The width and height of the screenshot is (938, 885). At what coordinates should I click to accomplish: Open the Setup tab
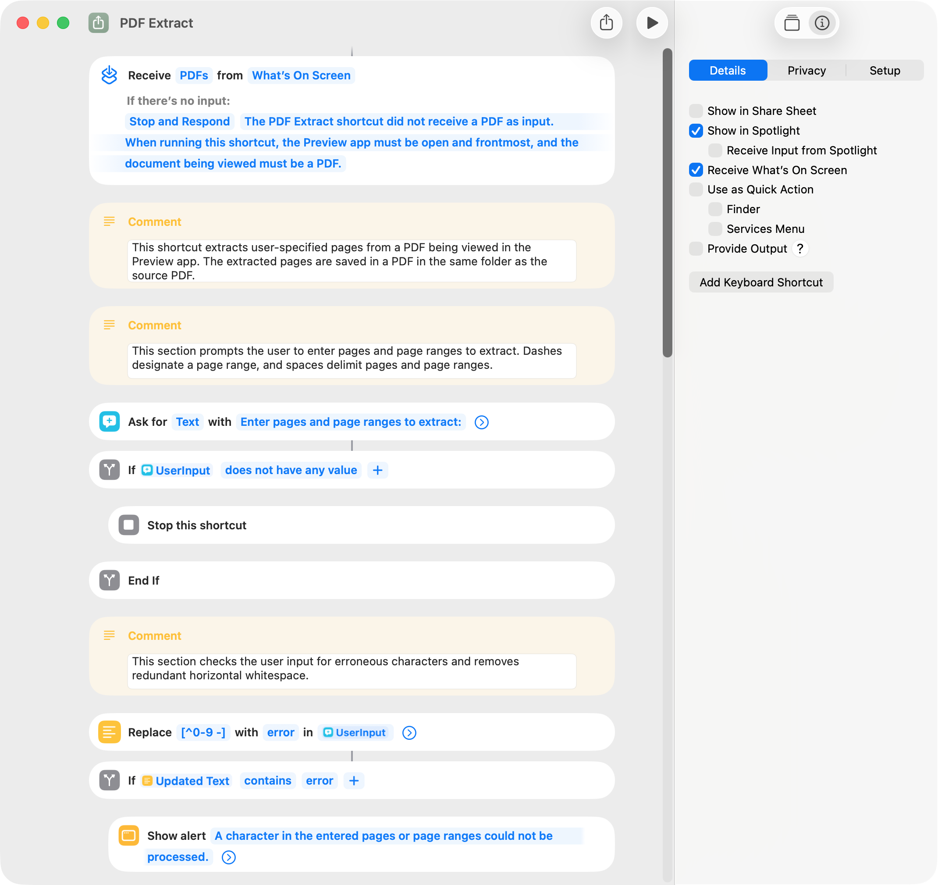pyautogui.click(x=885, y=70)
